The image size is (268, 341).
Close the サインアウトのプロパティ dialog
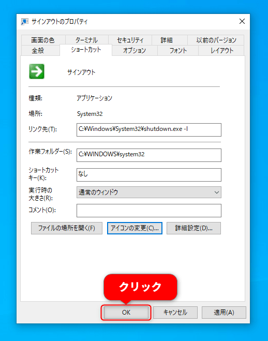click(x=242, y=21)
